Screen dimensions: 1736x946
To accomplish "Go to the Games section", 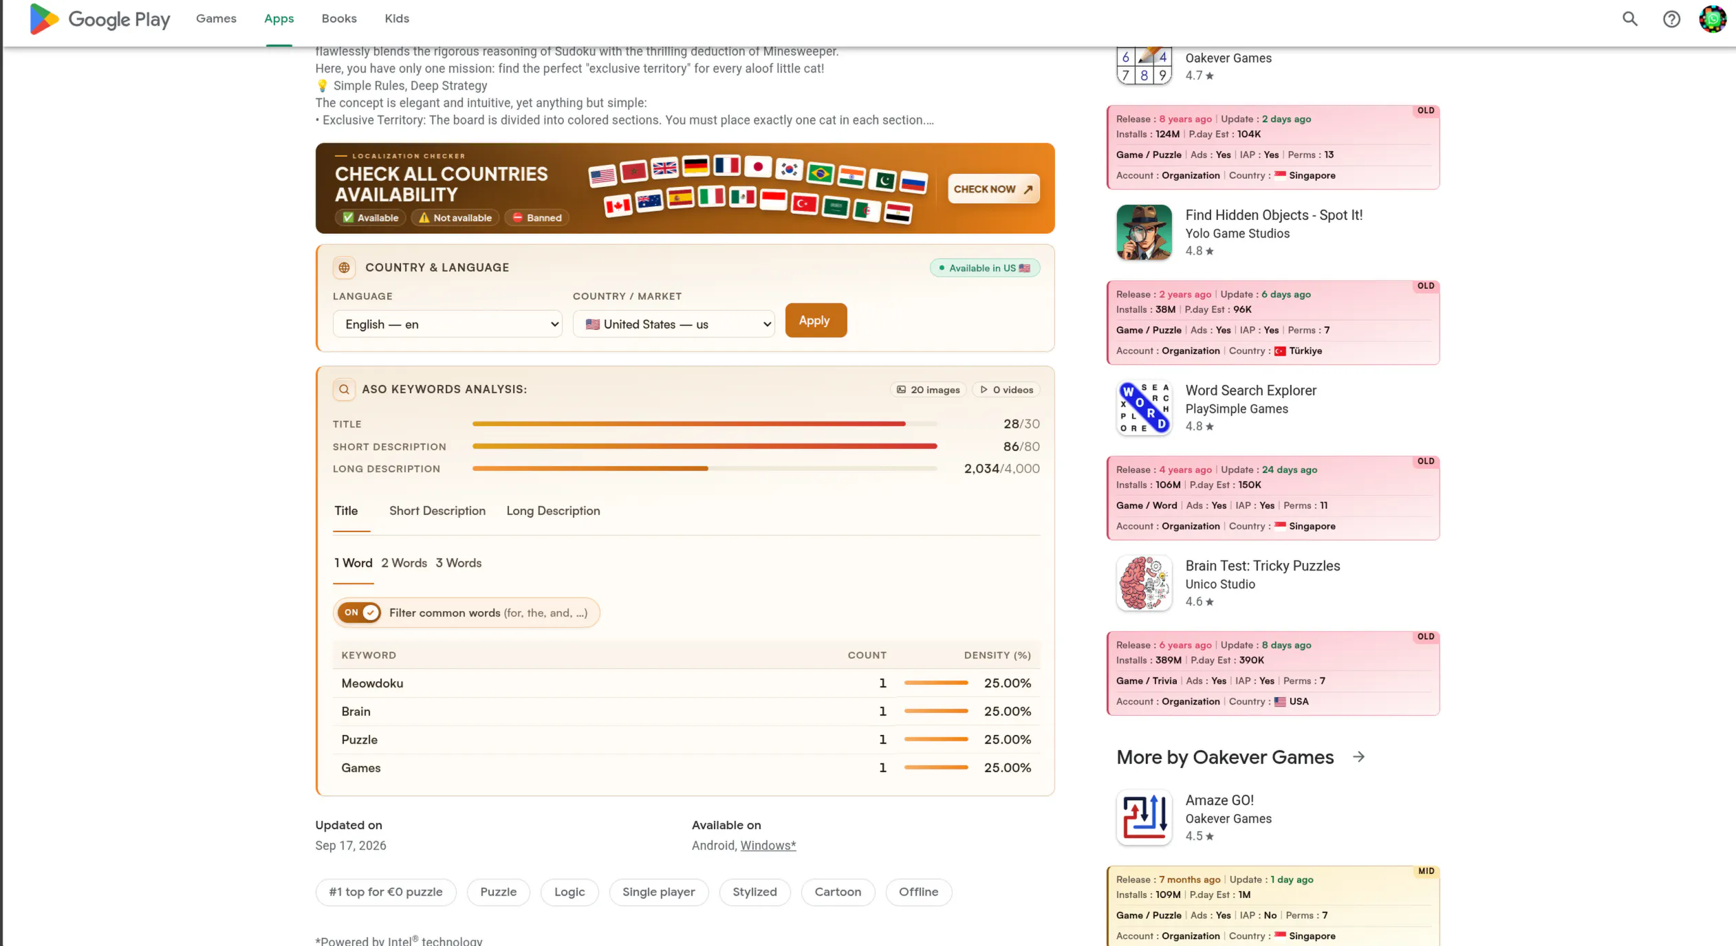I will [x=216, y=19].
